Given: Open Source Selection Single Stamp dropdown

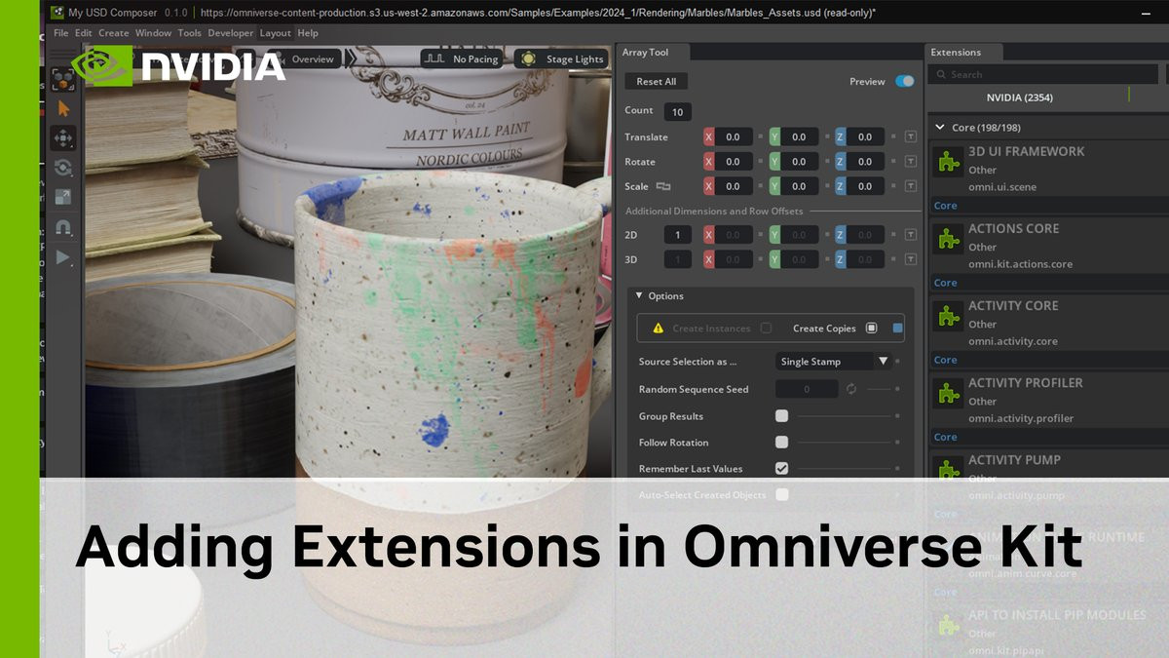Looking at the screenshot, I should (x=835, y=362).
